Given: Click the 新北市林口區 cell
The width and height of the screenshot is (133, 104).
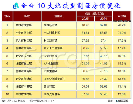Looking at the screenshot, I should [x=27, y=41].
